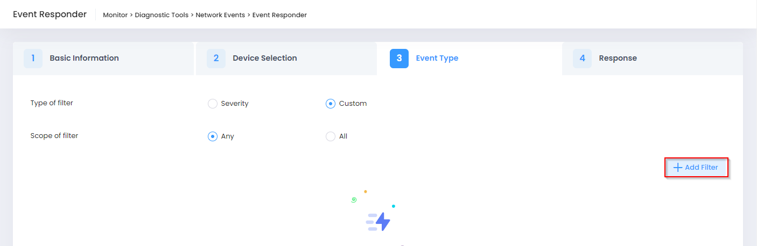This screenshot has width=757, height=246.
Task: Go to the Basic Information tab
Action: coord(84,58)
